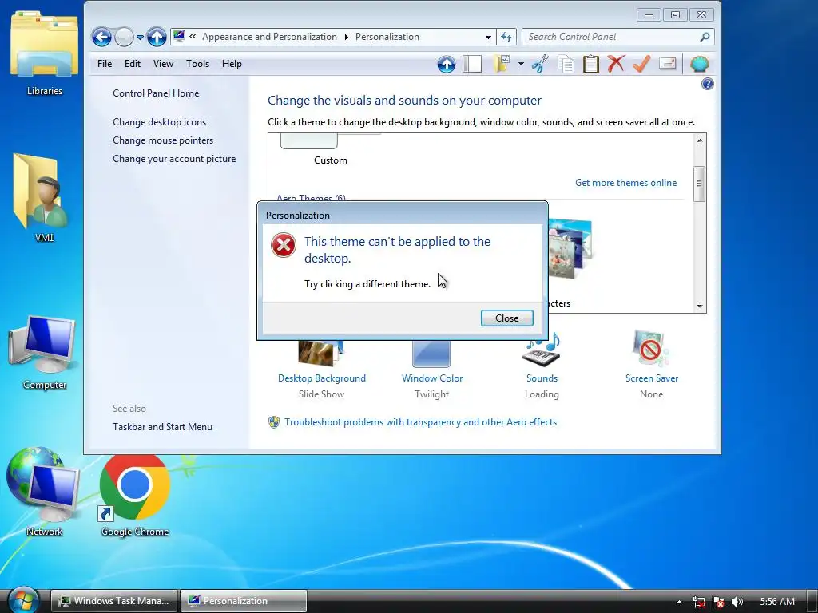Image resolution: width=818 pixels, height=613 pixels.
Task: Click the Folder Options toolbar icon
Action: (502, 64)
